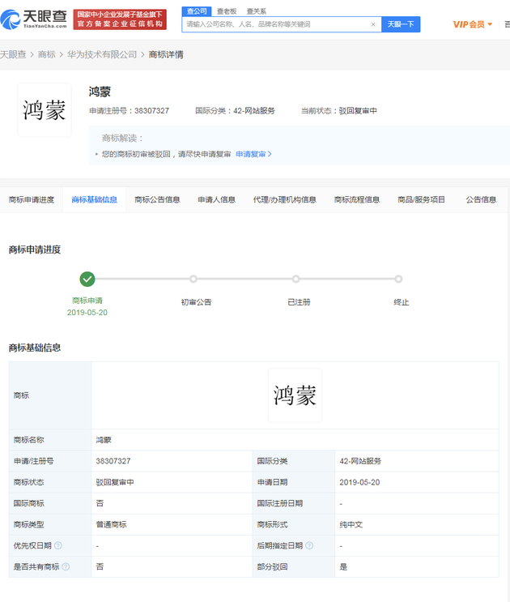Open the 商标 breadcrumb link

pyautogui.click(x=47, y=54)
